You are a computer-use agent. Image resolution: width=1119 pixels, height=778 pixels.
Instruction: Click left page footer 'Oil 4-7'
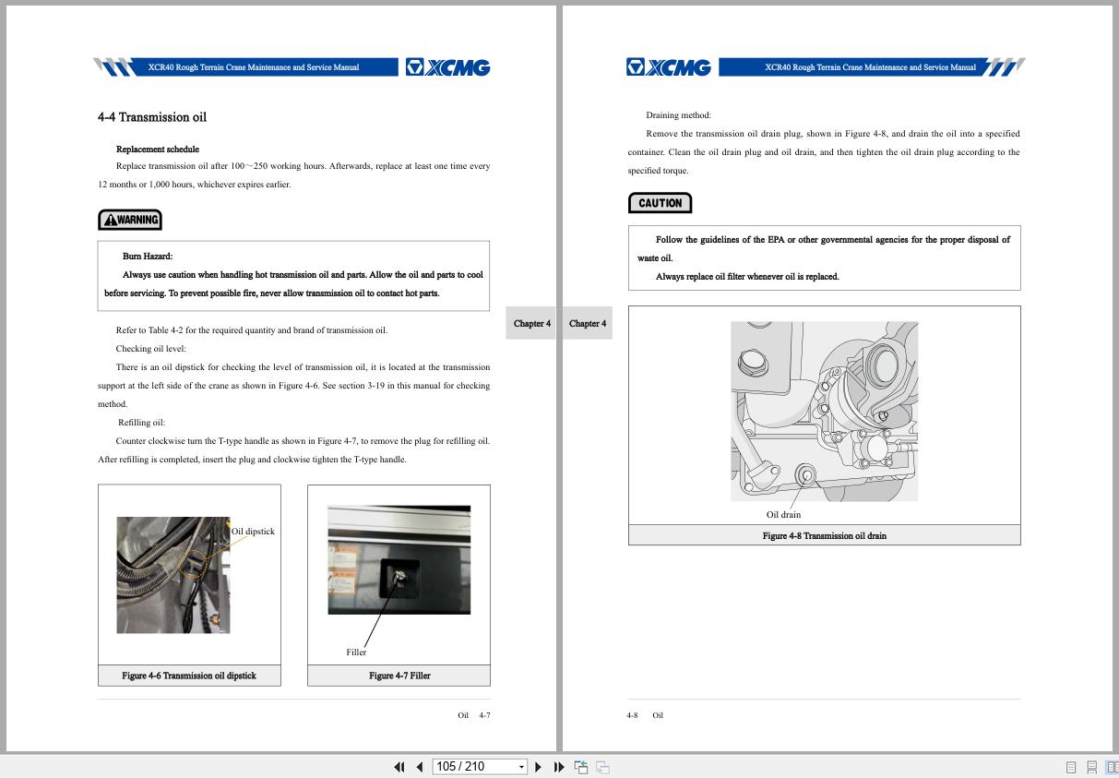pos(474,715)
